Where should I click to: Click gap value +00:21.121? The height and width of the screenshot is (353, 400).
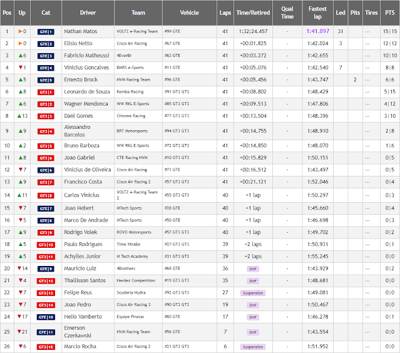coord(253,182)
